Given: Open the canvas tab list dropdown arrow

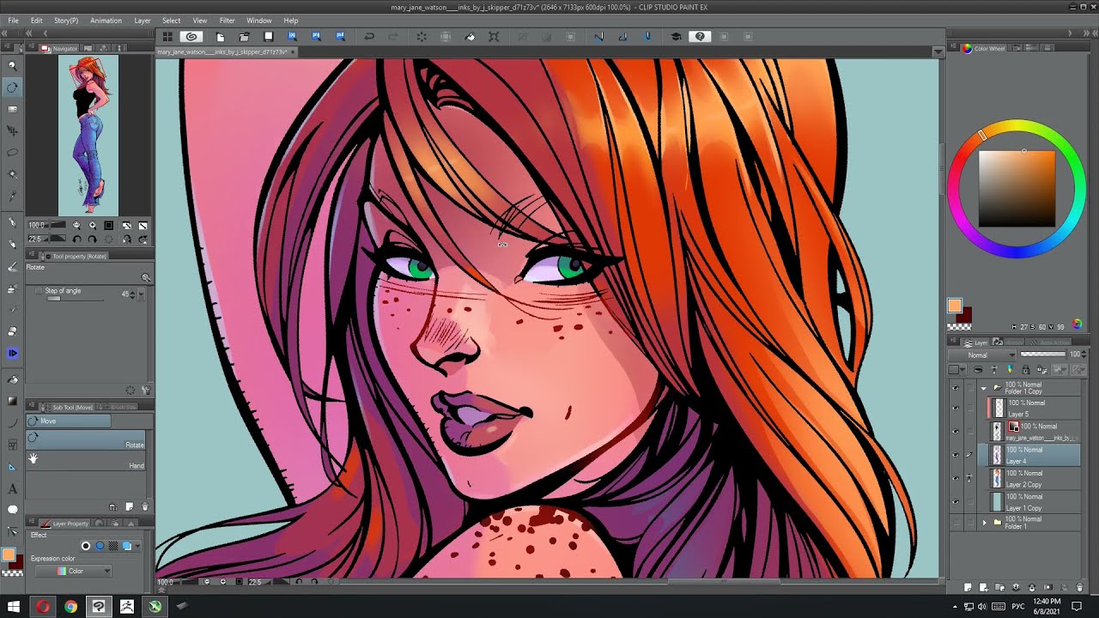Looking at the screenshot, I should point(938,52).
